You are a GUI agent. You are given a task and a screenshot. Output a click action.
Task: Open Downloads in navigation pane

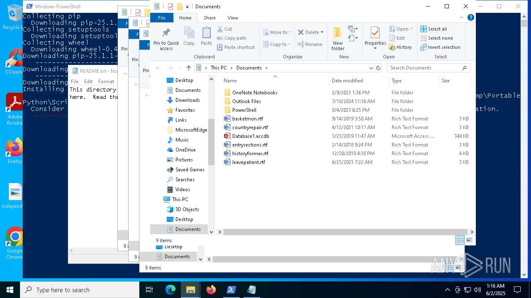(x=183, y=100)
